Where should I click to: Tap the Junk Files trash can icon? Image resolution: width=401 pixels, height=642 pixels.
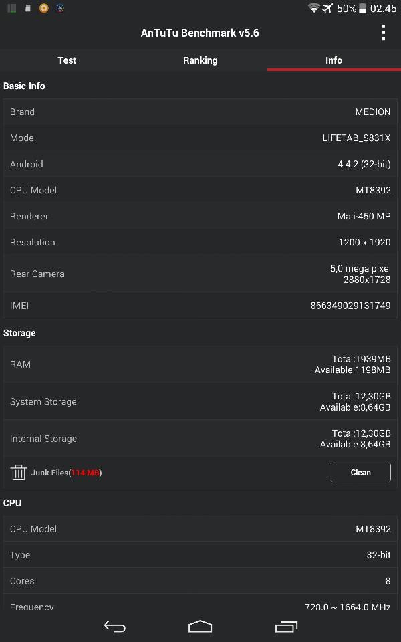(x=19, y=473)
